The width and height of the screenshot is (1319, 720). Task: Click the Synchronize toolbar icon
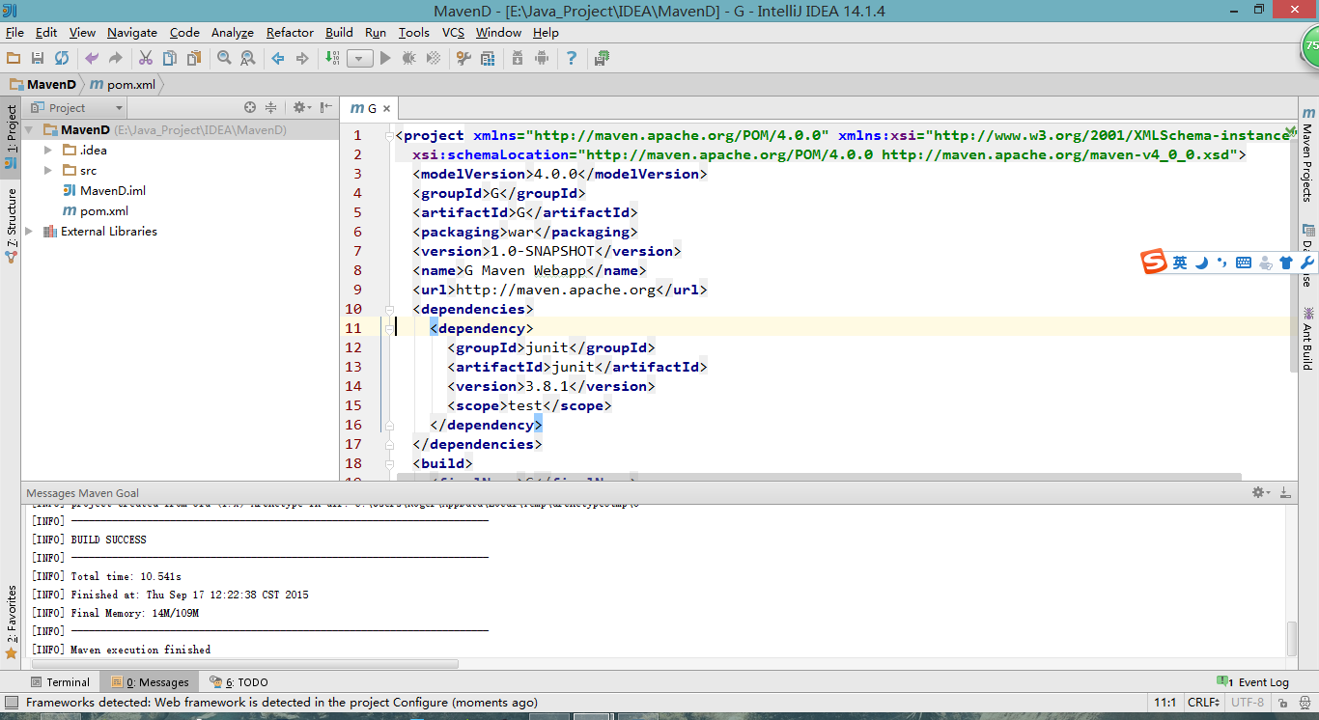[62, 58]
